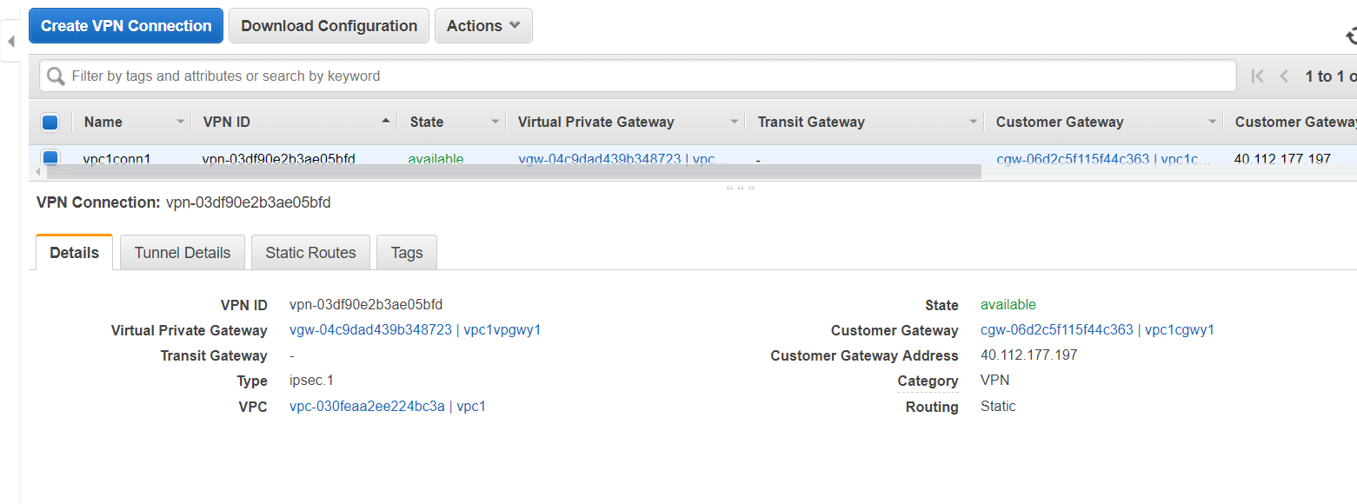Viewport: 1357px width, 504px height.
Task: Switch to the Tunnel Details tab
Action: (x=183, y=253)
